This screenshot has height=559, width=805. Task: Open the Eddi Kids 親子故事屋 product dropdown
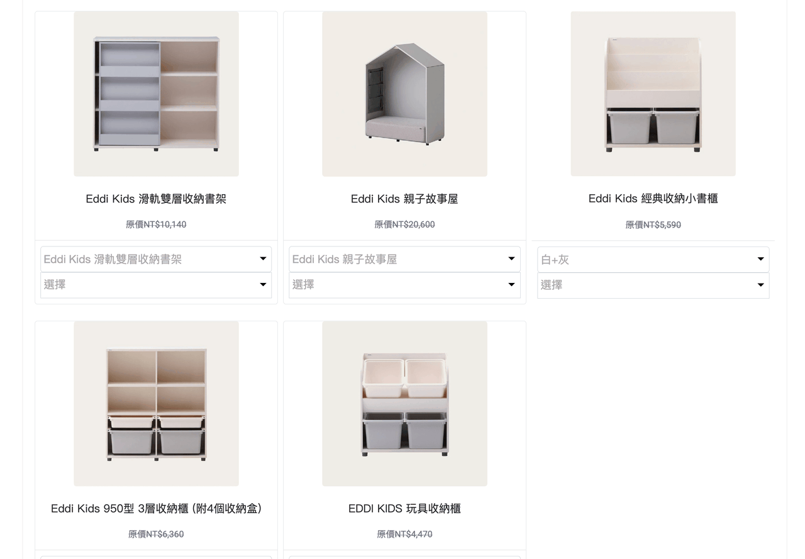click(x=404, y=259)
